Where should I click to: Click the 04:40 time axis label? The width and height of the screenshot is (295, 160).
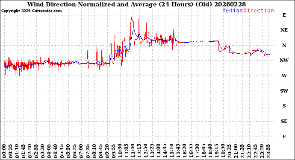[x=56, y=151]
